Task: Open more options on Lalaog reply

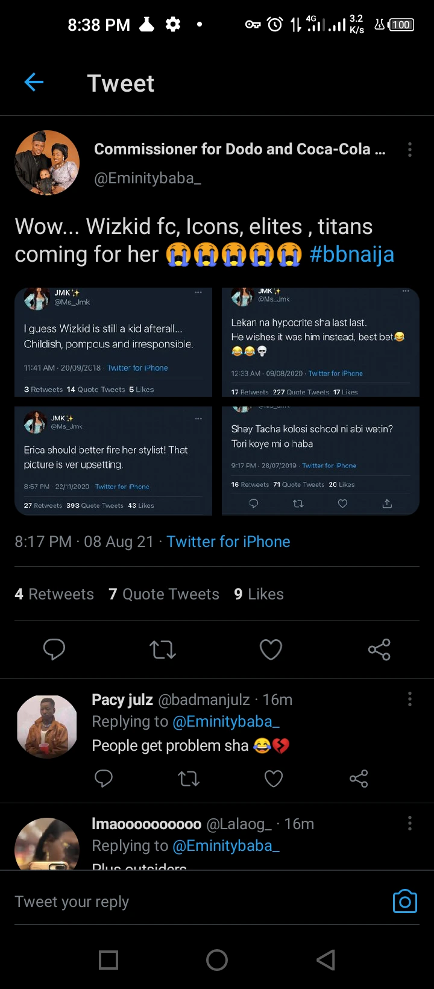Action: (410, 823)
